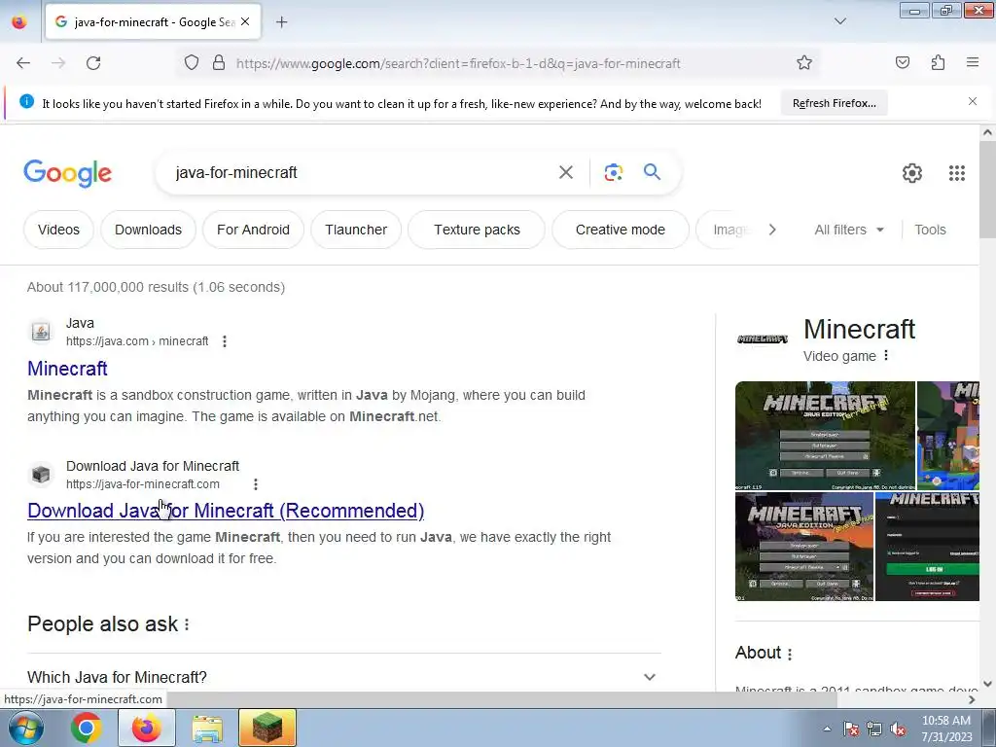Click the address bar URL

(x=458, y=63)
